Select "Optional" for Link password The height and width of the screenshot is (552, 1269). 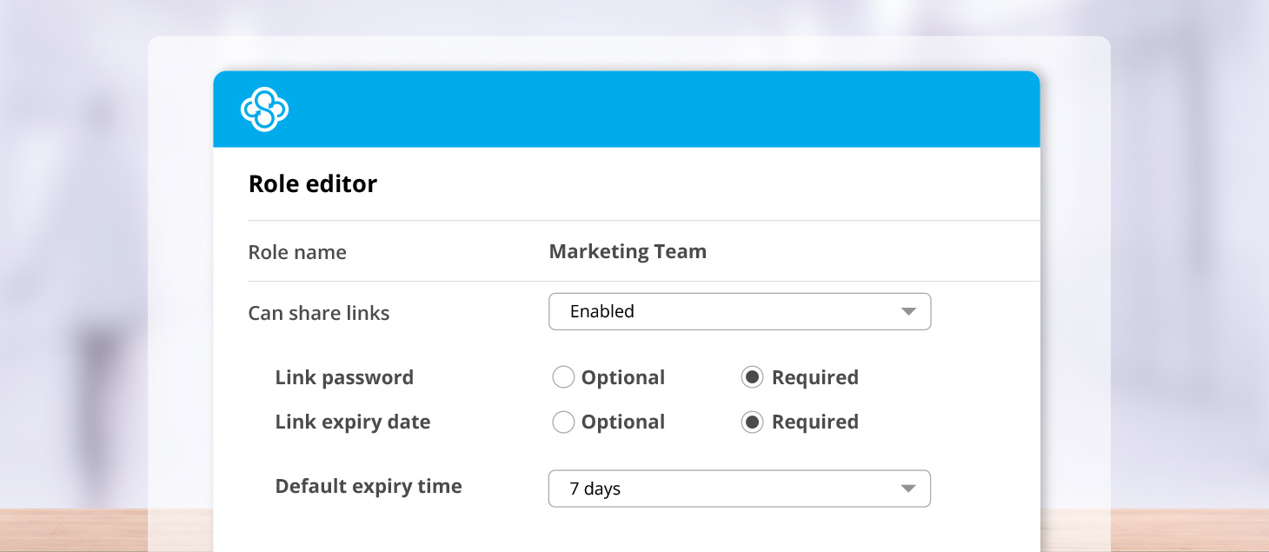563,377
